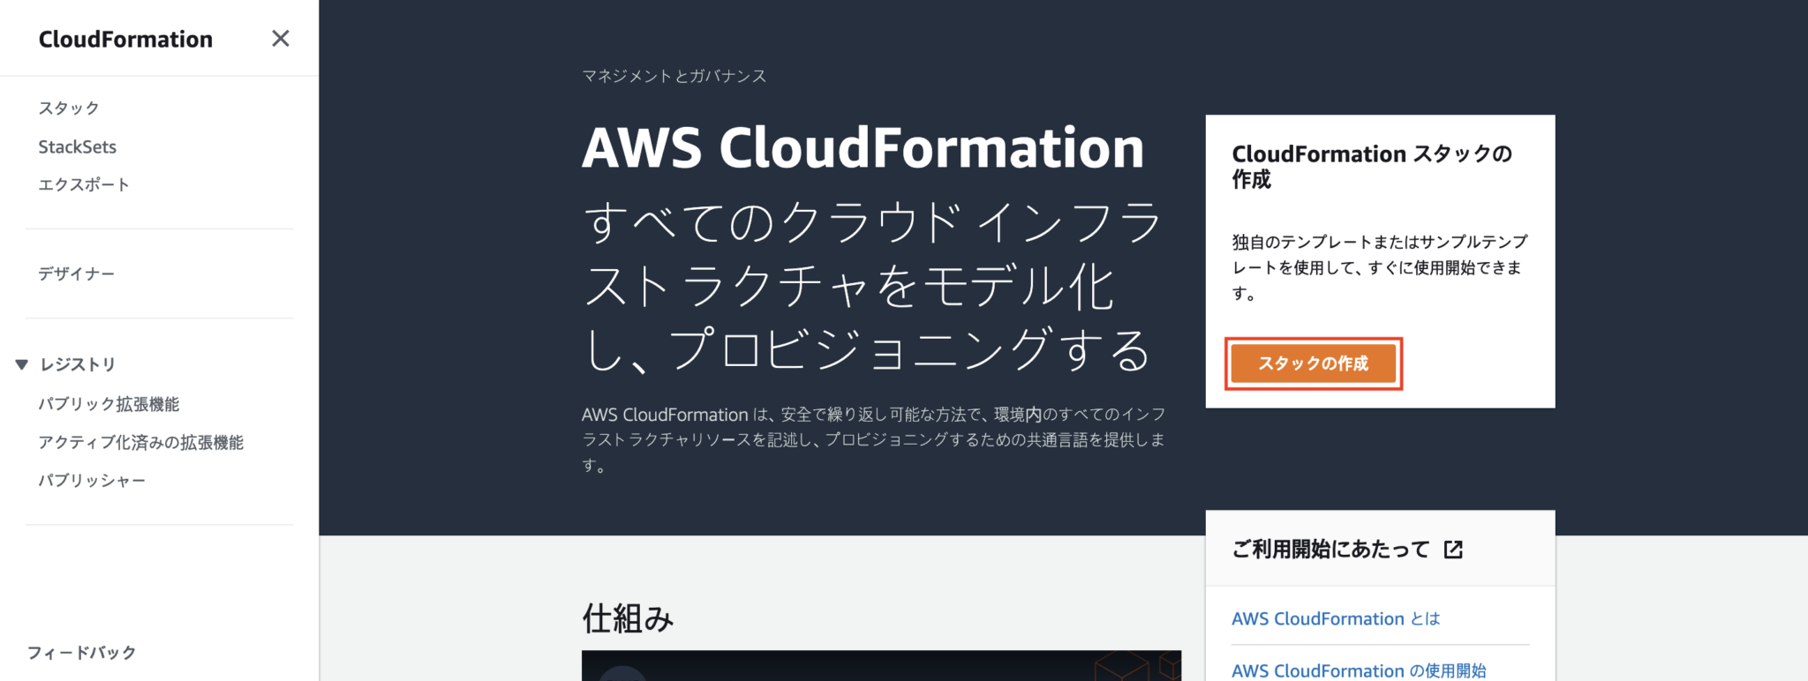
Task: Open the スタック page from the sidebar
Action: 71,107
